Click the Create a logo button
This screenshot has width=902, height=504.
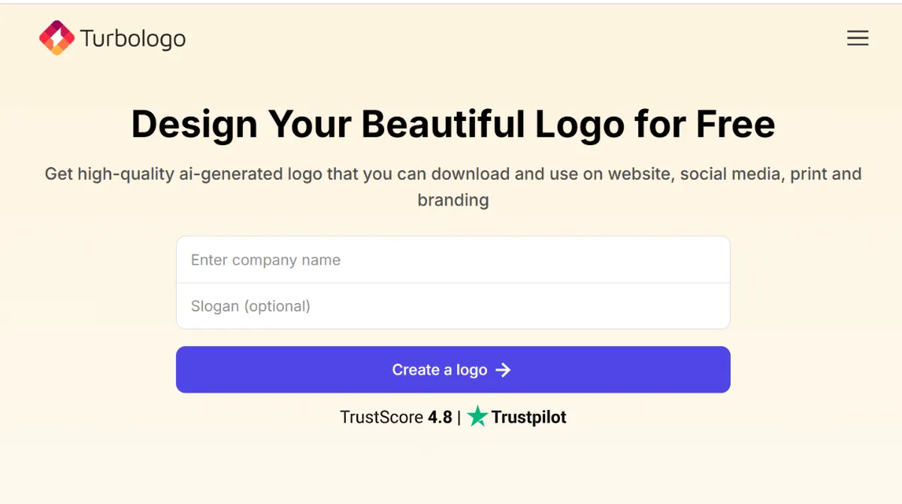[x=453, y=369]
